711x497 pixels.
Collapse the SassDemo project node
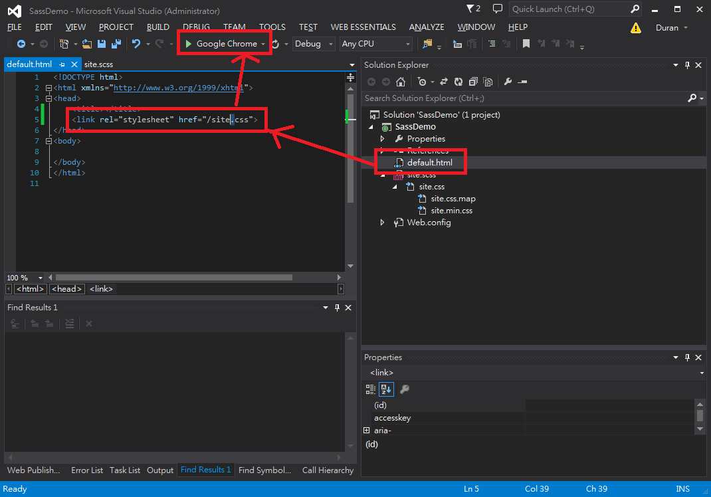(371, 127)
